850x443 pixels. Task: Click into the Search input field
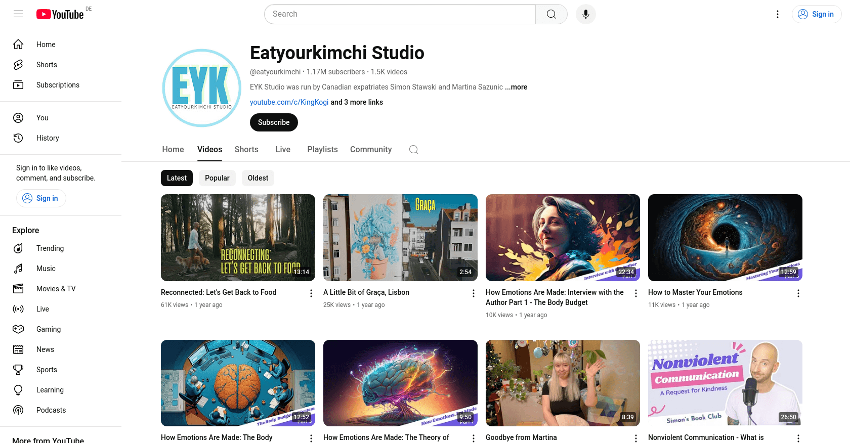click(400, 14)
